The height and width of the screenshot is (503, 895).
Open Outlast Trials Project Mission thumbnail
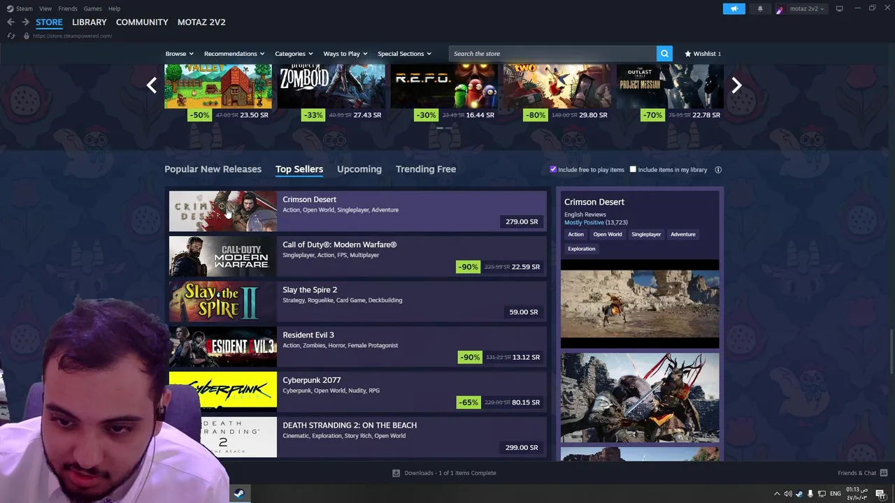[671, 86]
